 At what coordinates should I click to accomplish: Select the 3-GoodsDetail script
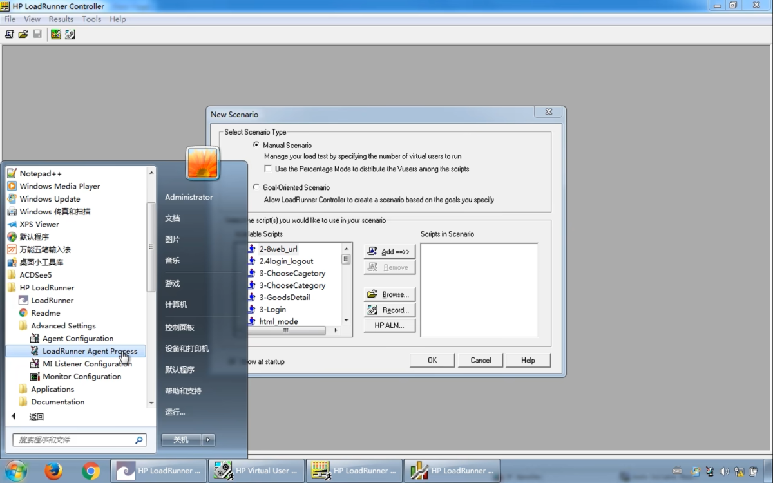(285, 297)
